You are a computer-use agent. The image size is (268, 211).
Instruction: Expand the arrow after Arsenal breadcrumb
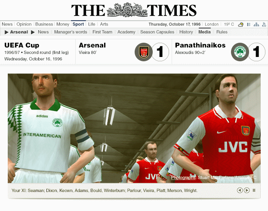(33, 32)
